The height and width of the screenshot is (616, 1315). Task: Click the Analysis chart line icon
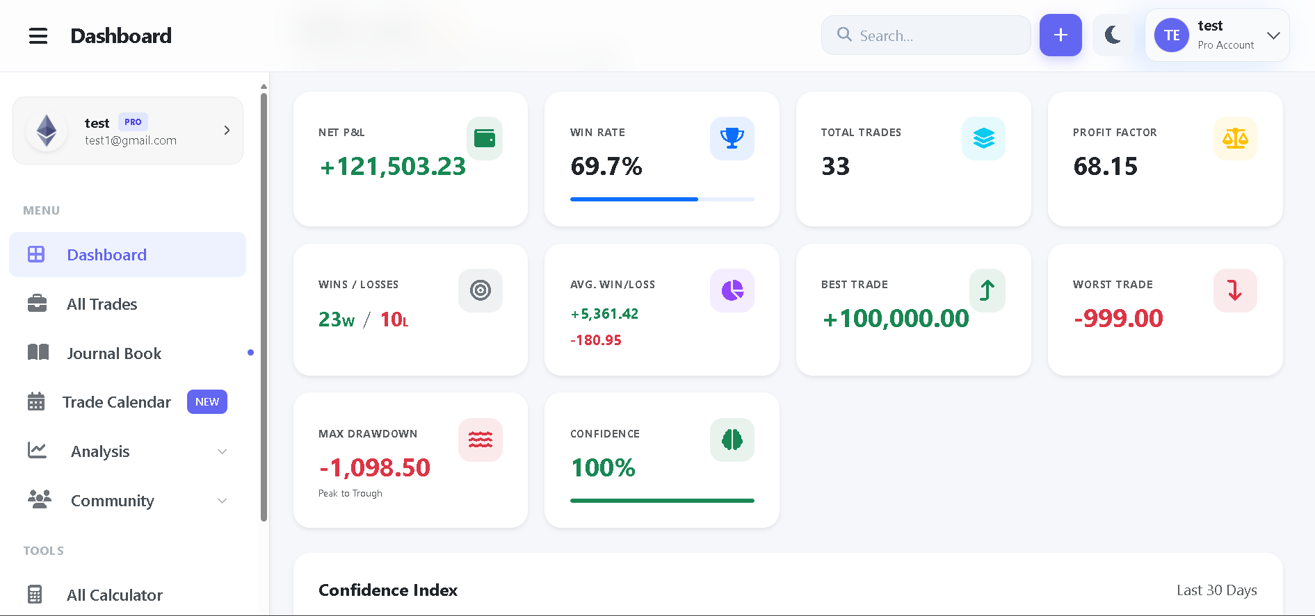click(x=37, y=451)
